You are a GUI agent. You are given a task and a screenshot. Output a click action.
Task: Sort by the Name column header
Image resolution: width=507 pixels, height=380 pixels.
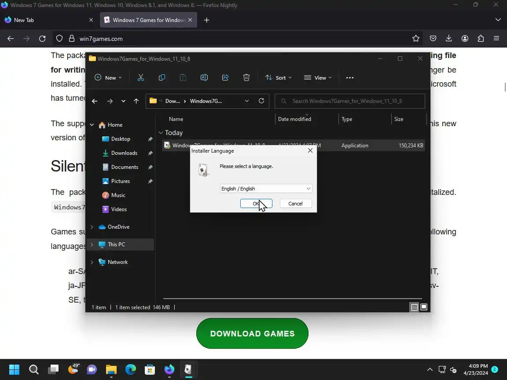[x=176, y=119]
